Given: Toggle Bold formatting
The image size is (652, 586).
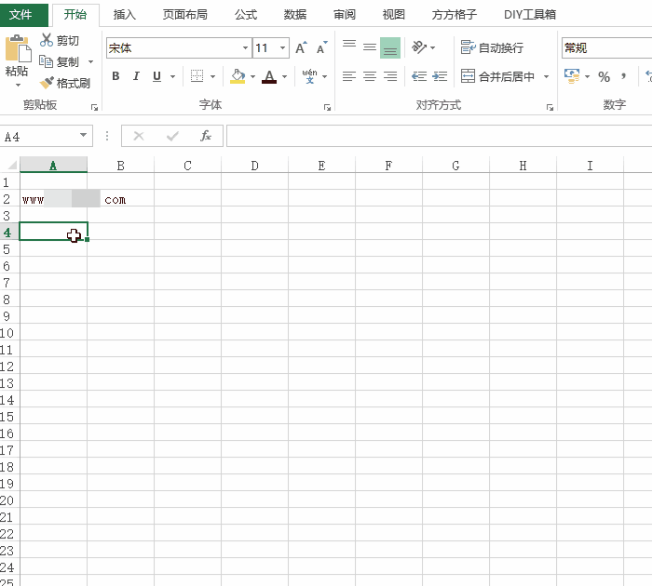Looking at the screenshot, I should 115,76.
